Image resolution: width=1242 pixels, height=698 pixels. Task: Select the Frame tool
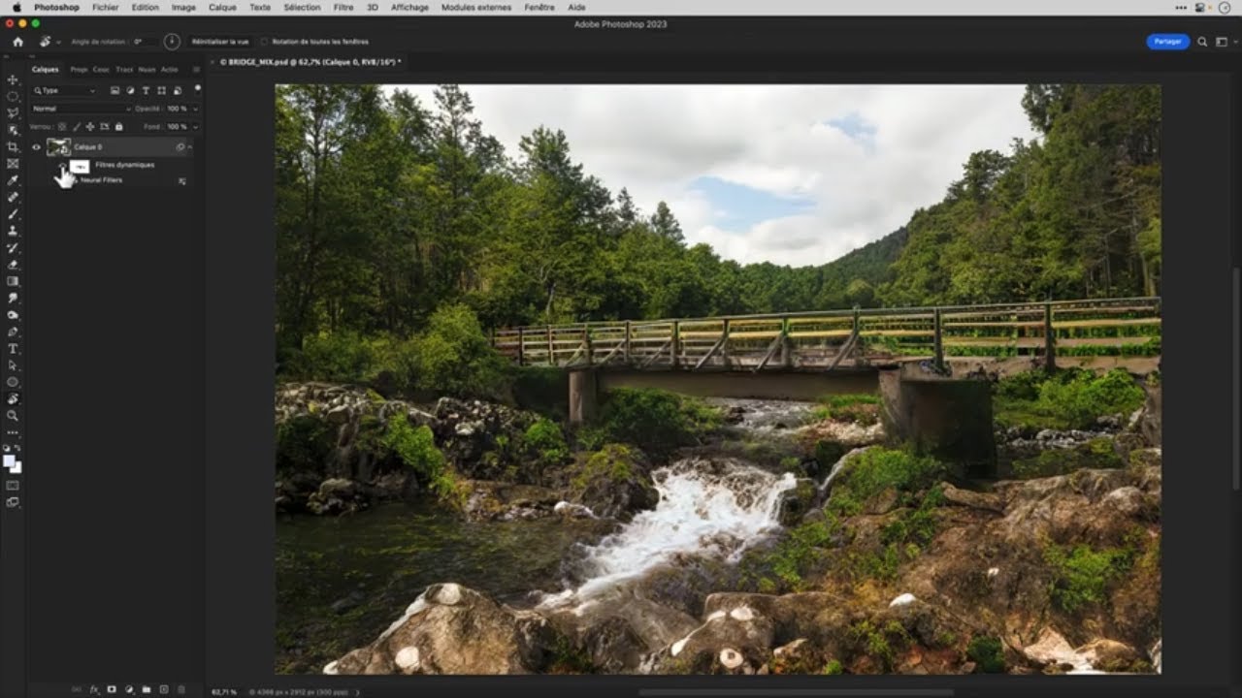coord(13,163)
